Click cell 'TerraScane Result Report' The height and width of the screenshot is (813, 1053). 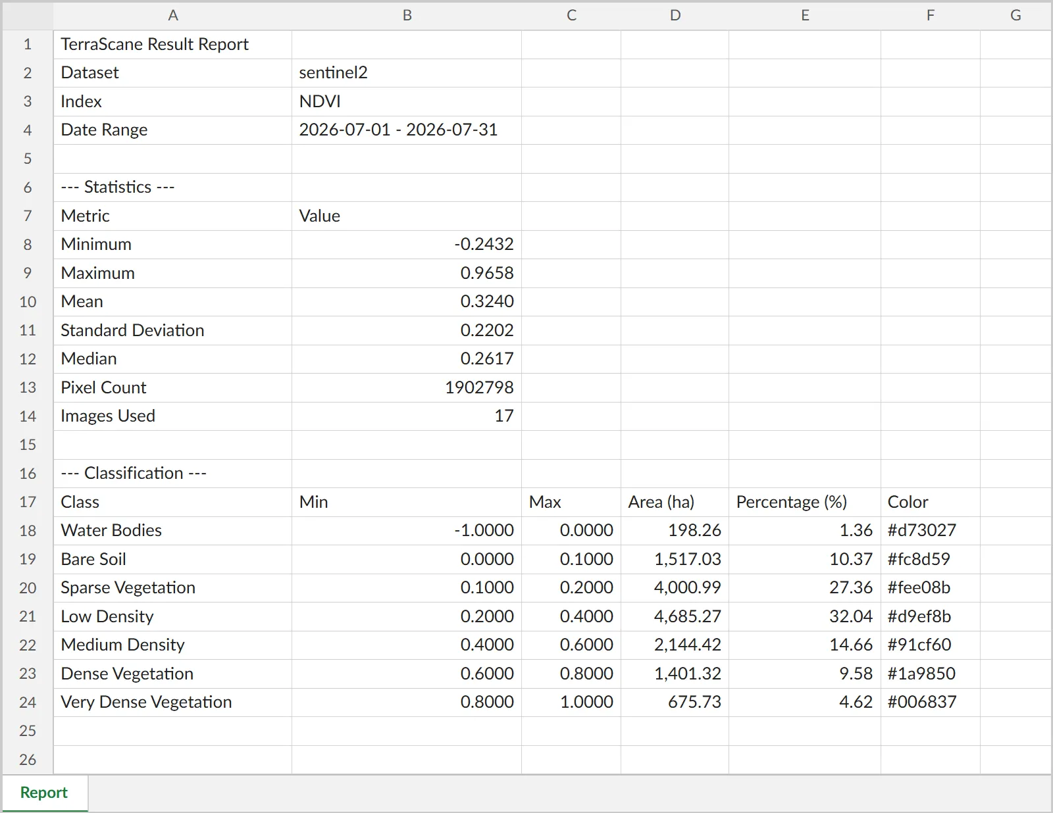coord(172,45)
